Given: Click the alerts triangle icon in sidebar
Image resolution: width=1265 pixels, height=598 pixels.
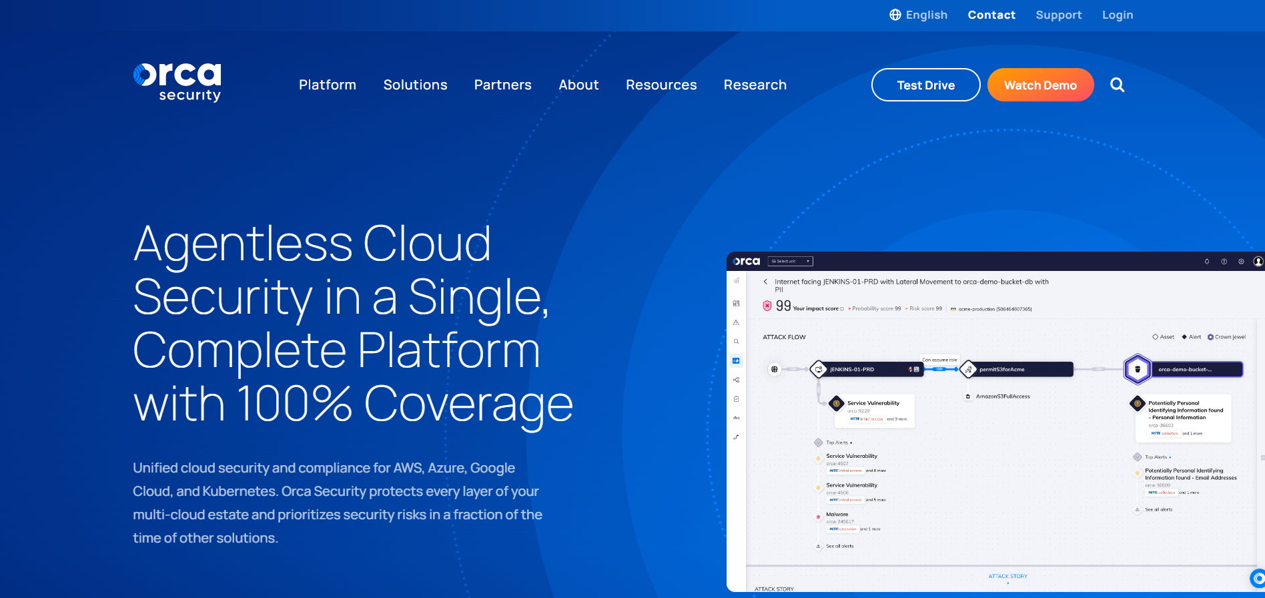Looking at the screenshot, I should tap(736, 322).
